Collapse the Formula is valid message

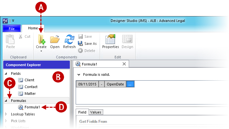pos(79,74)
